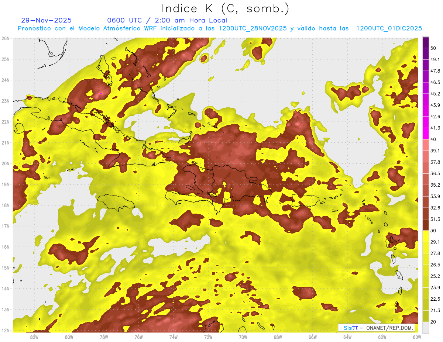443x342 pixels.
Task: Click the color scale value '35.2'
Action: (435, 185)
